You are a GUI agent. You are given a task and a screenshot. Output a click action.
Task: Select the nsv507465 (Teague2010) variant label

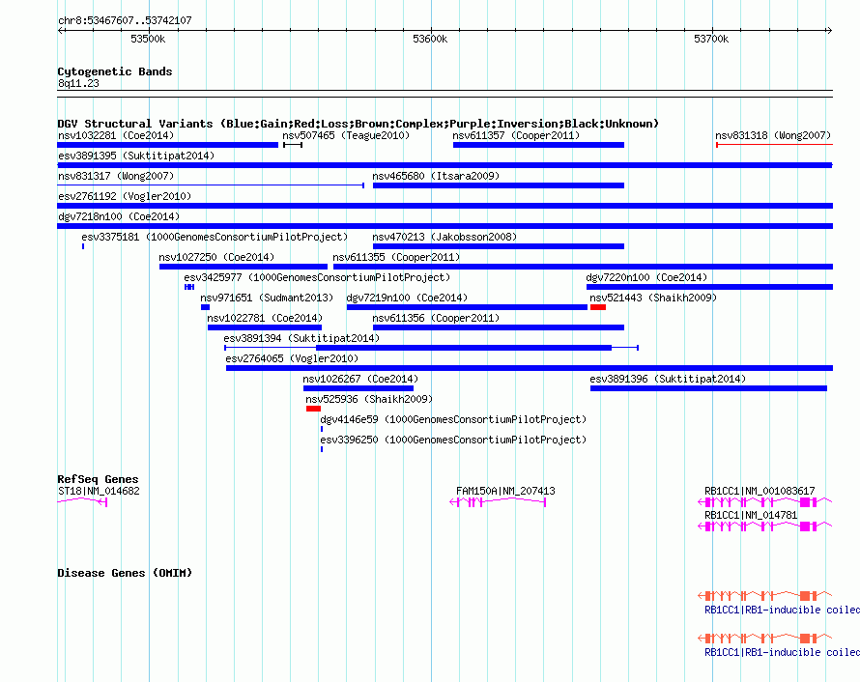coord(346,135)
